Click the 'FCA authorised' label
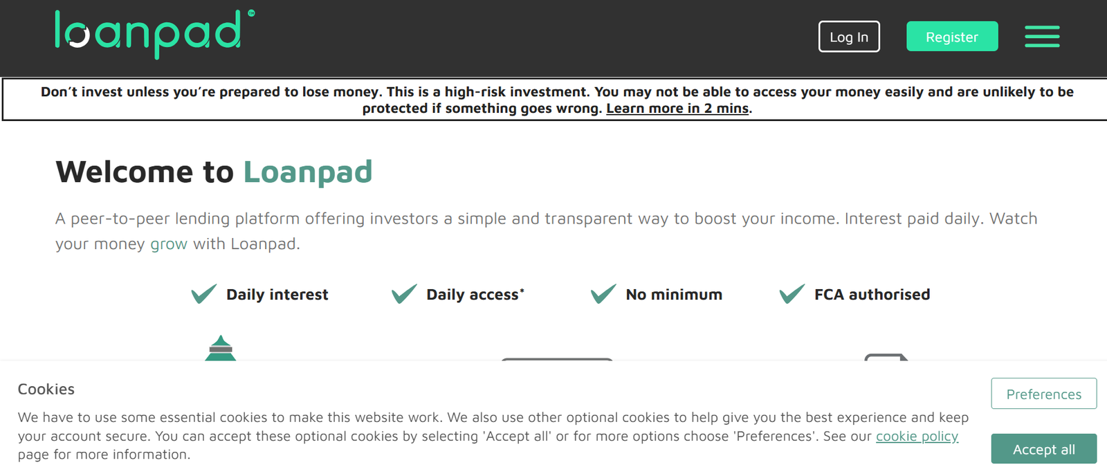The image size is (1107, 476). 872,295
